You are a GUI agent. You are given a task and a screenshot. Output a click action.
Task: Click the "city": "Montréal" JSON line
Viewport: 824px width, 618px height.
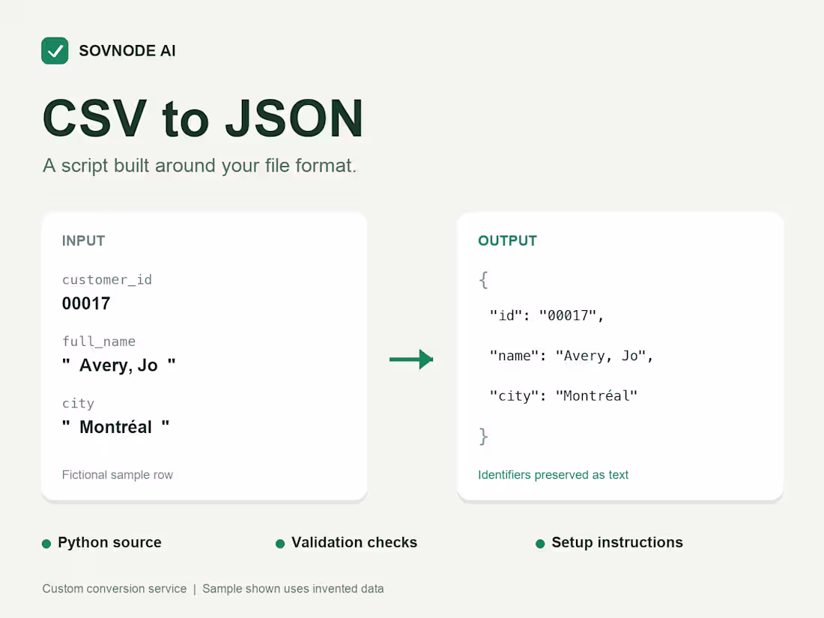click(x=563, y=396)
